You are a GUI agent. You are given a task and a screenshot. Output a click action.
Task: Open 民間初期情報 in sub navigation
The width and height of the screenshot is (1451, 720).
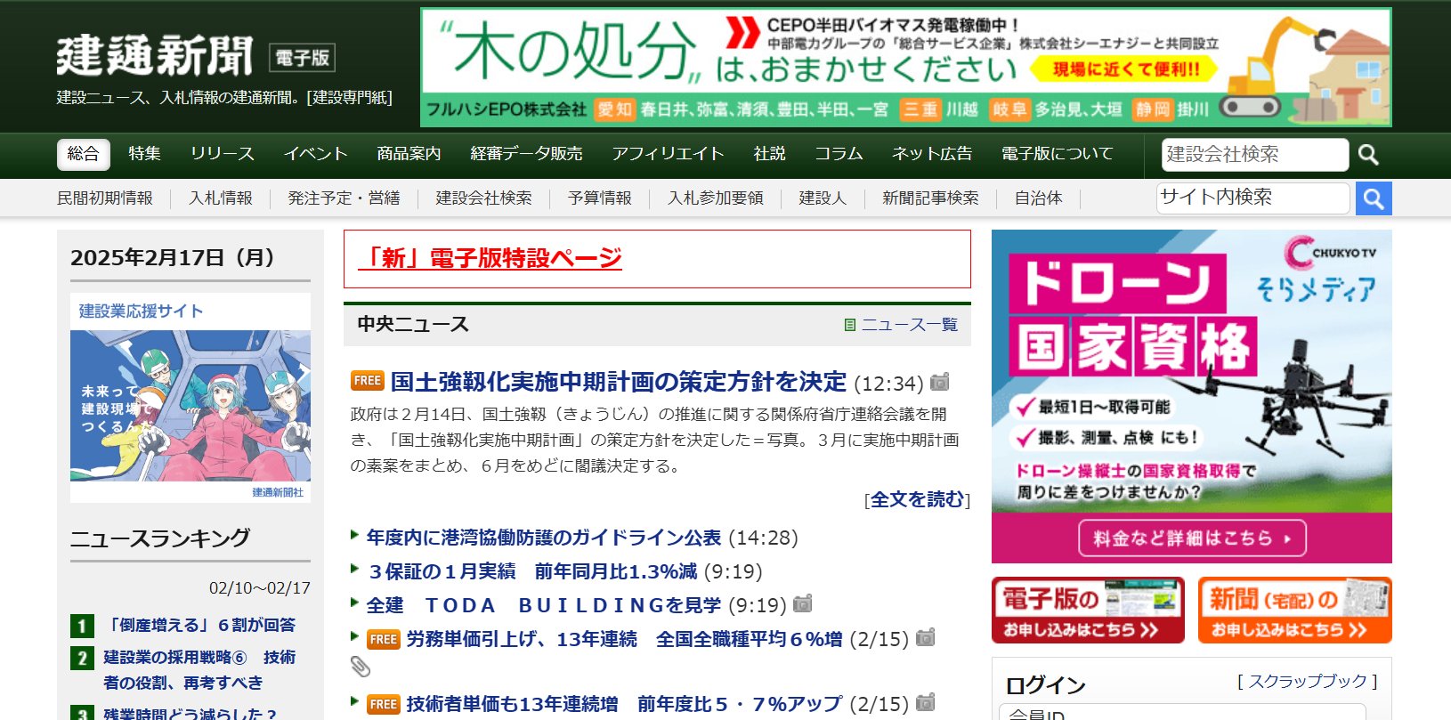click(105, 198)
